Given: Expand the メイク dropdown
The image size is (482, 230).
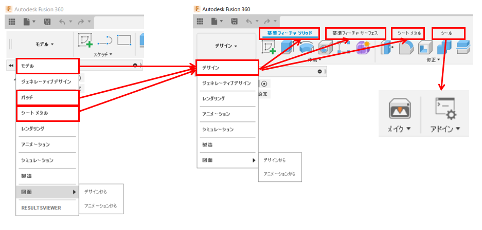Looking at the screenshot, I should click(399, 129).
